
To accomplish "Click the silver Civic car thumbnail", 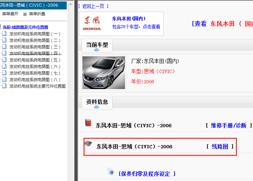I will click(x=104, y=73).
